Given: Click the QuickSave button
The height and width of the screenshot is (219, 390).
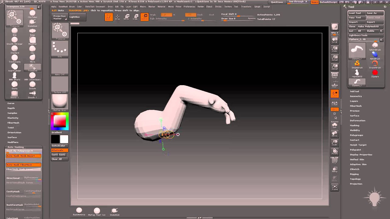Looking at the screenshot, I should click(277, 2).
